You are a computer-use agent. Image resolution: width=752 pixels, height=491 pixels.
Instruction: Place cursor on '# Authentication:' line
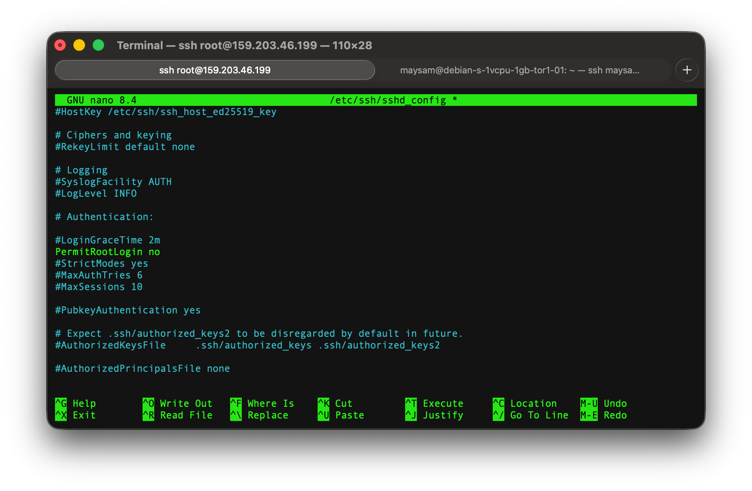point(105,217)
